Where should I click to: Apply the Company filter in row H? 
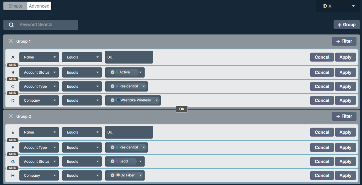pyautogui.click(x=345, y=175)
